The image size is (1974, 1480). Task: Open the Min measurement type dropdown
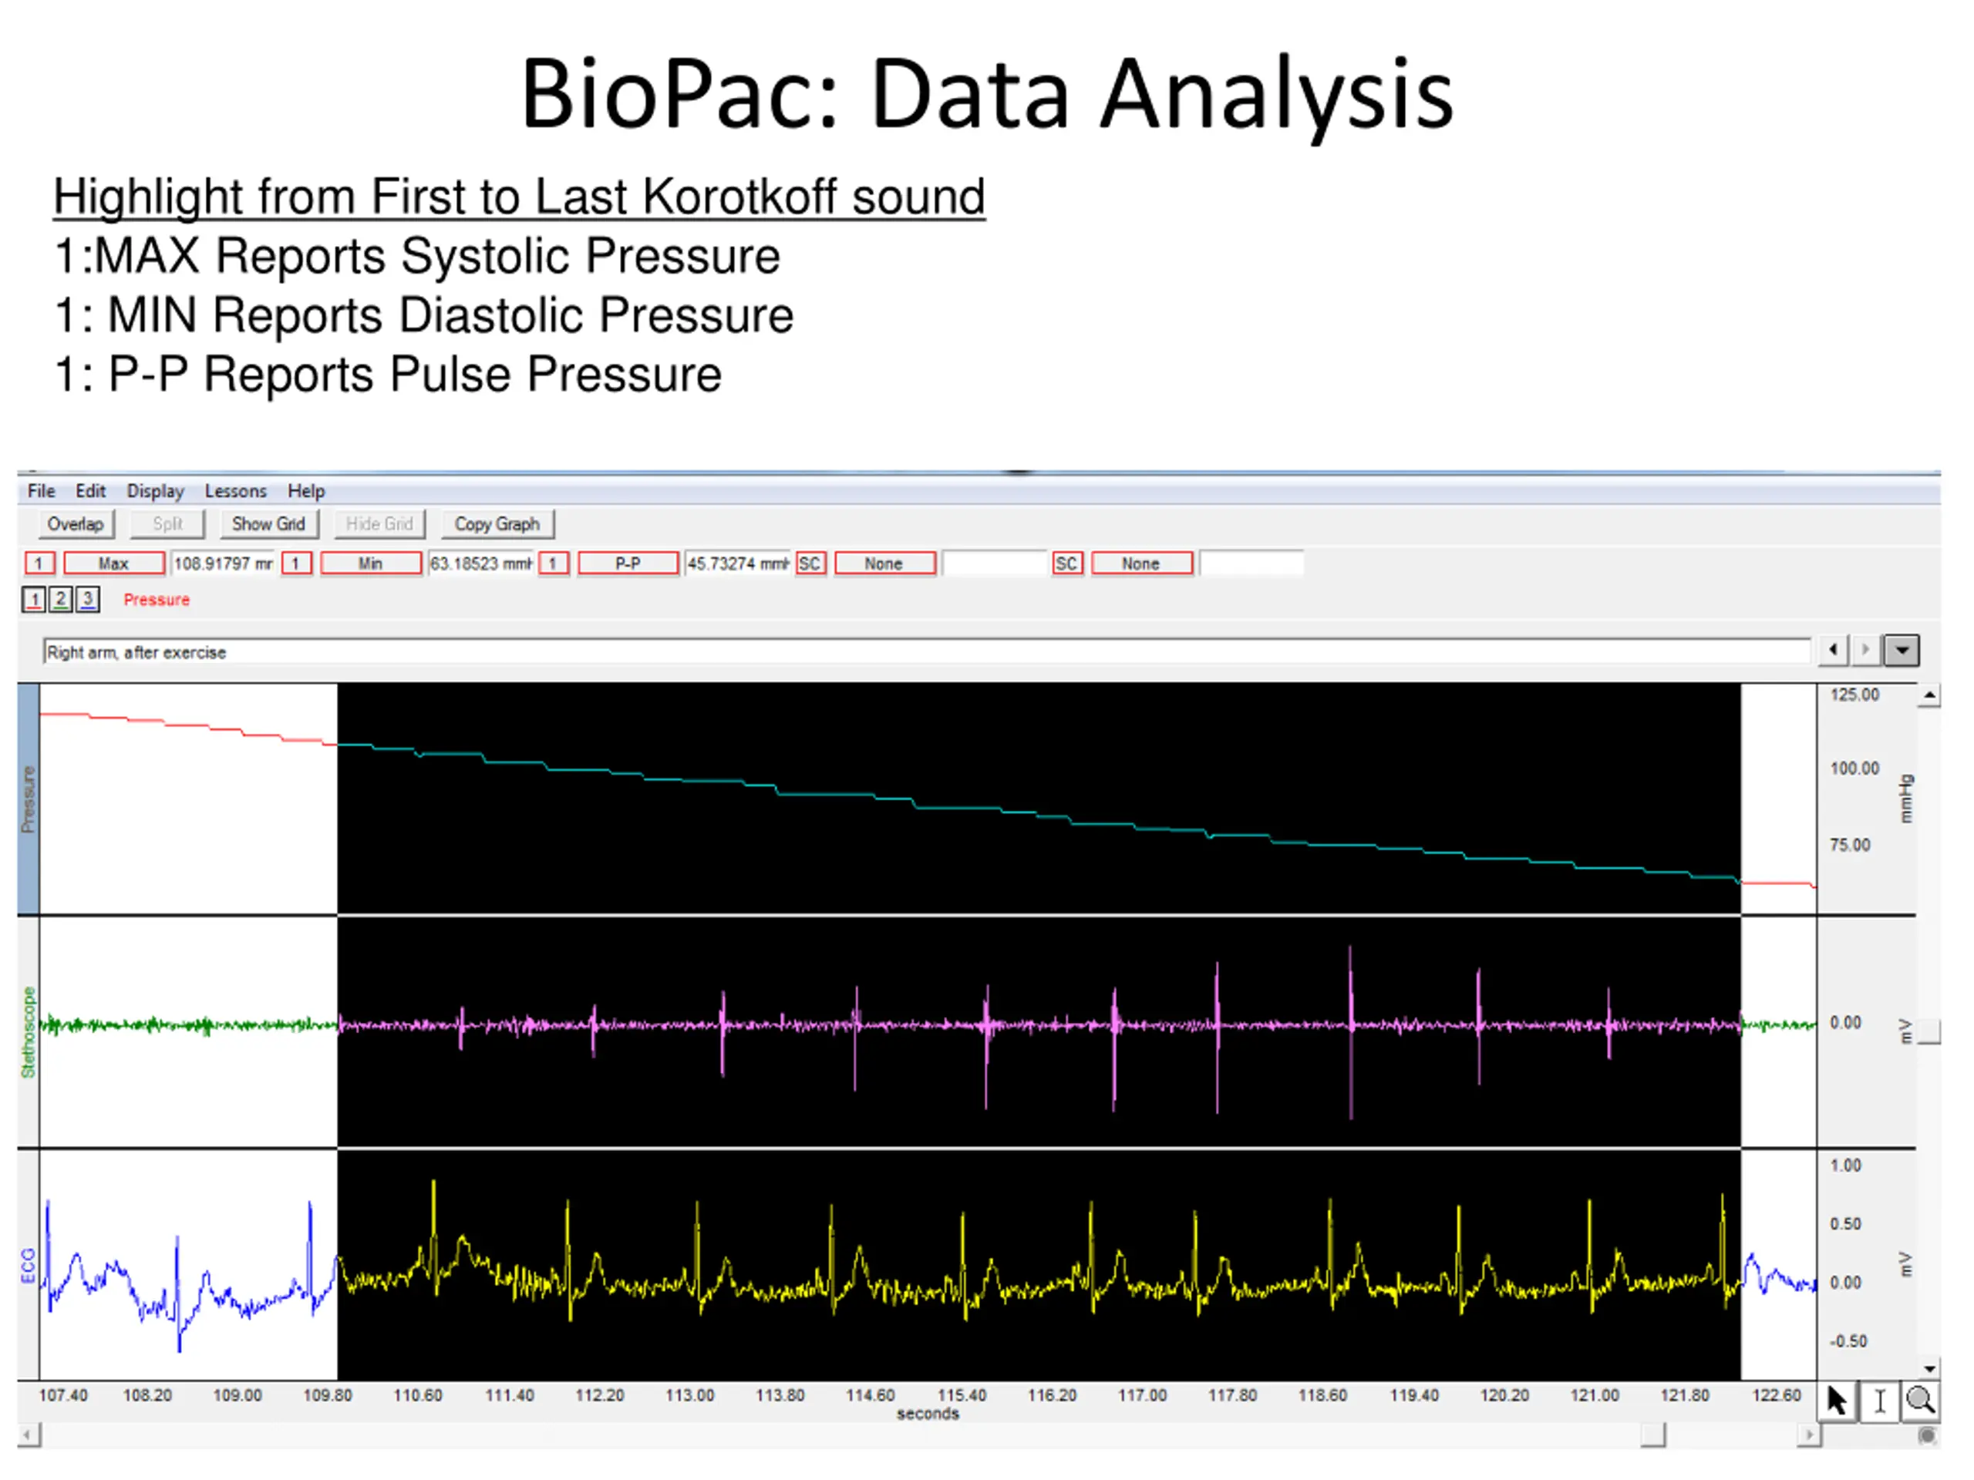tap(370, 563)
